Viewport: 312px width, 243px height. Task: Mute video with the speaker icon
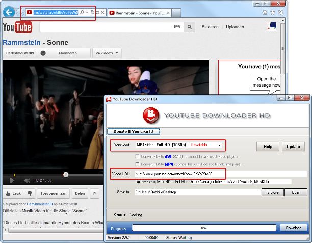tap(27, 180)
